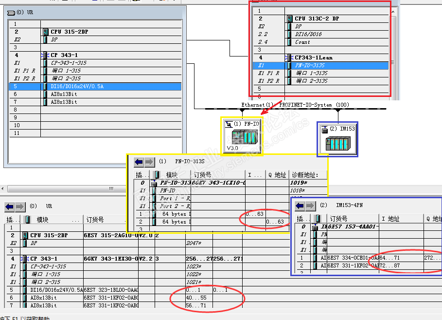Click forward arrow in PN-IO-313S panel
Image resolution: width=442 pixels, height=320 pixels.
[x=149, y=162]
